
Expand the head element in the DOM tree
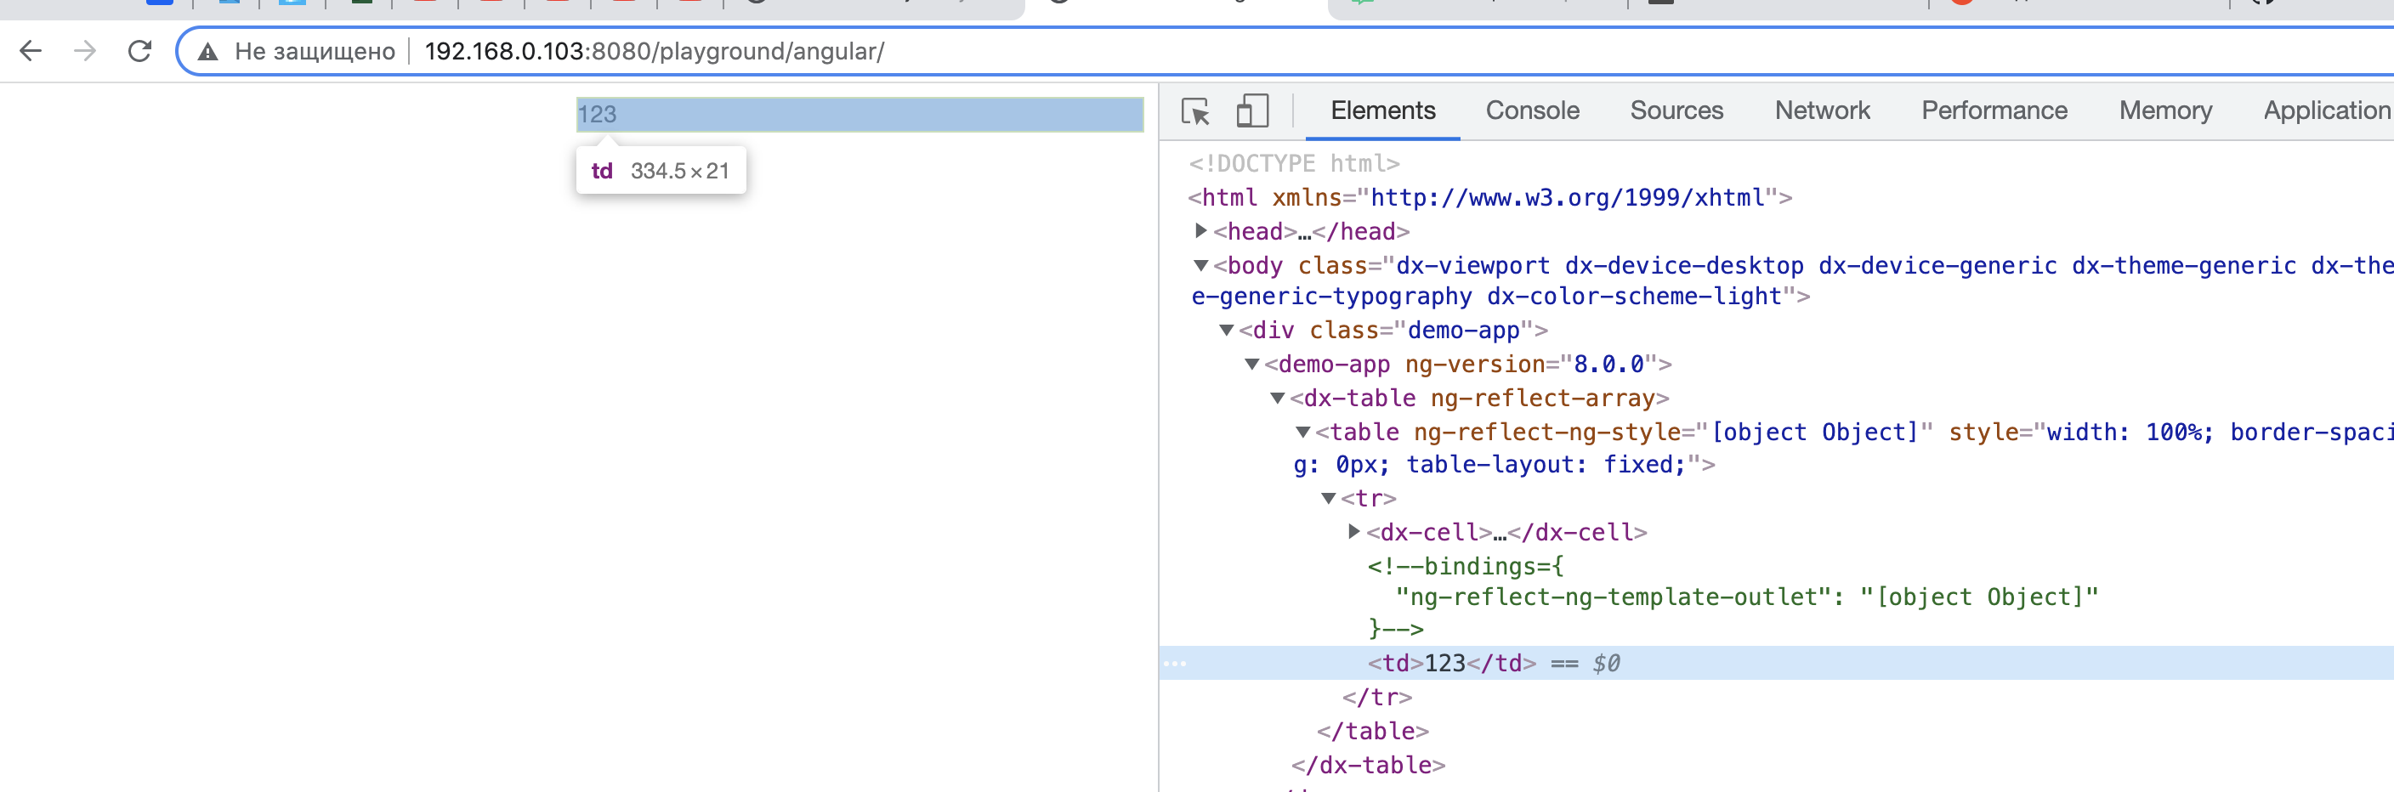pyautogui.click(x=1200, y=231)
